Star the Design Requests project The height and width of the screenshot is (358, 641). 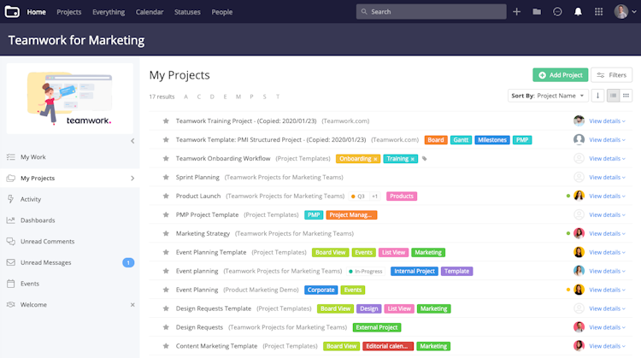tap(166, 327)
